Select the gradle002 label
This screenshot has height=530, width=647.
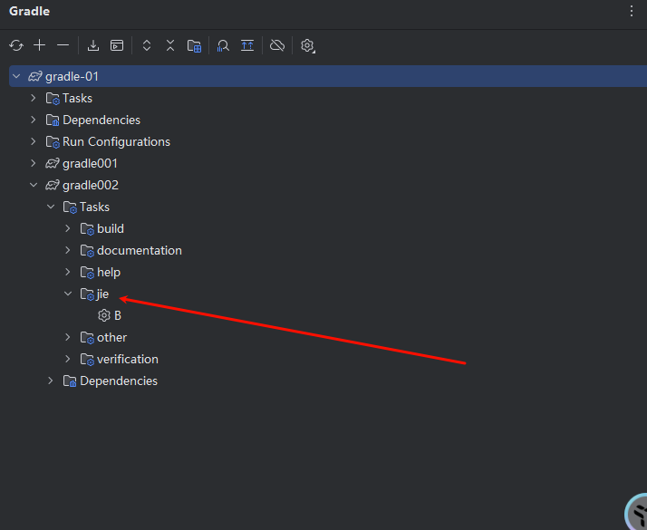(91, 186)
